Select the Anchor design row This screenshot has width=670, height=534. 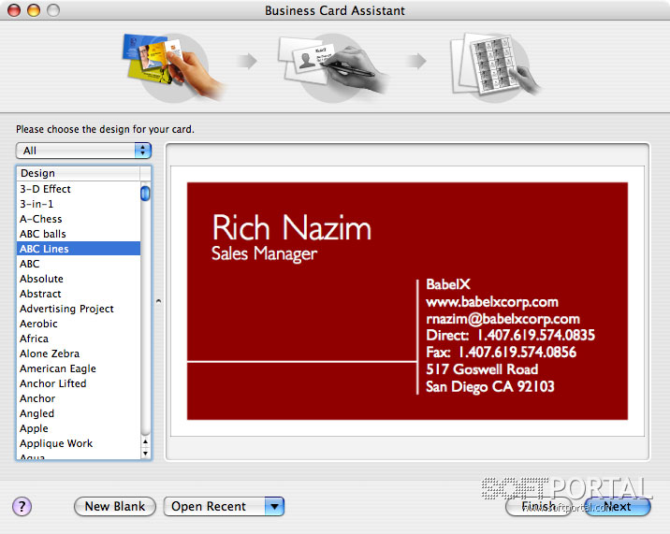pos(79,398)
